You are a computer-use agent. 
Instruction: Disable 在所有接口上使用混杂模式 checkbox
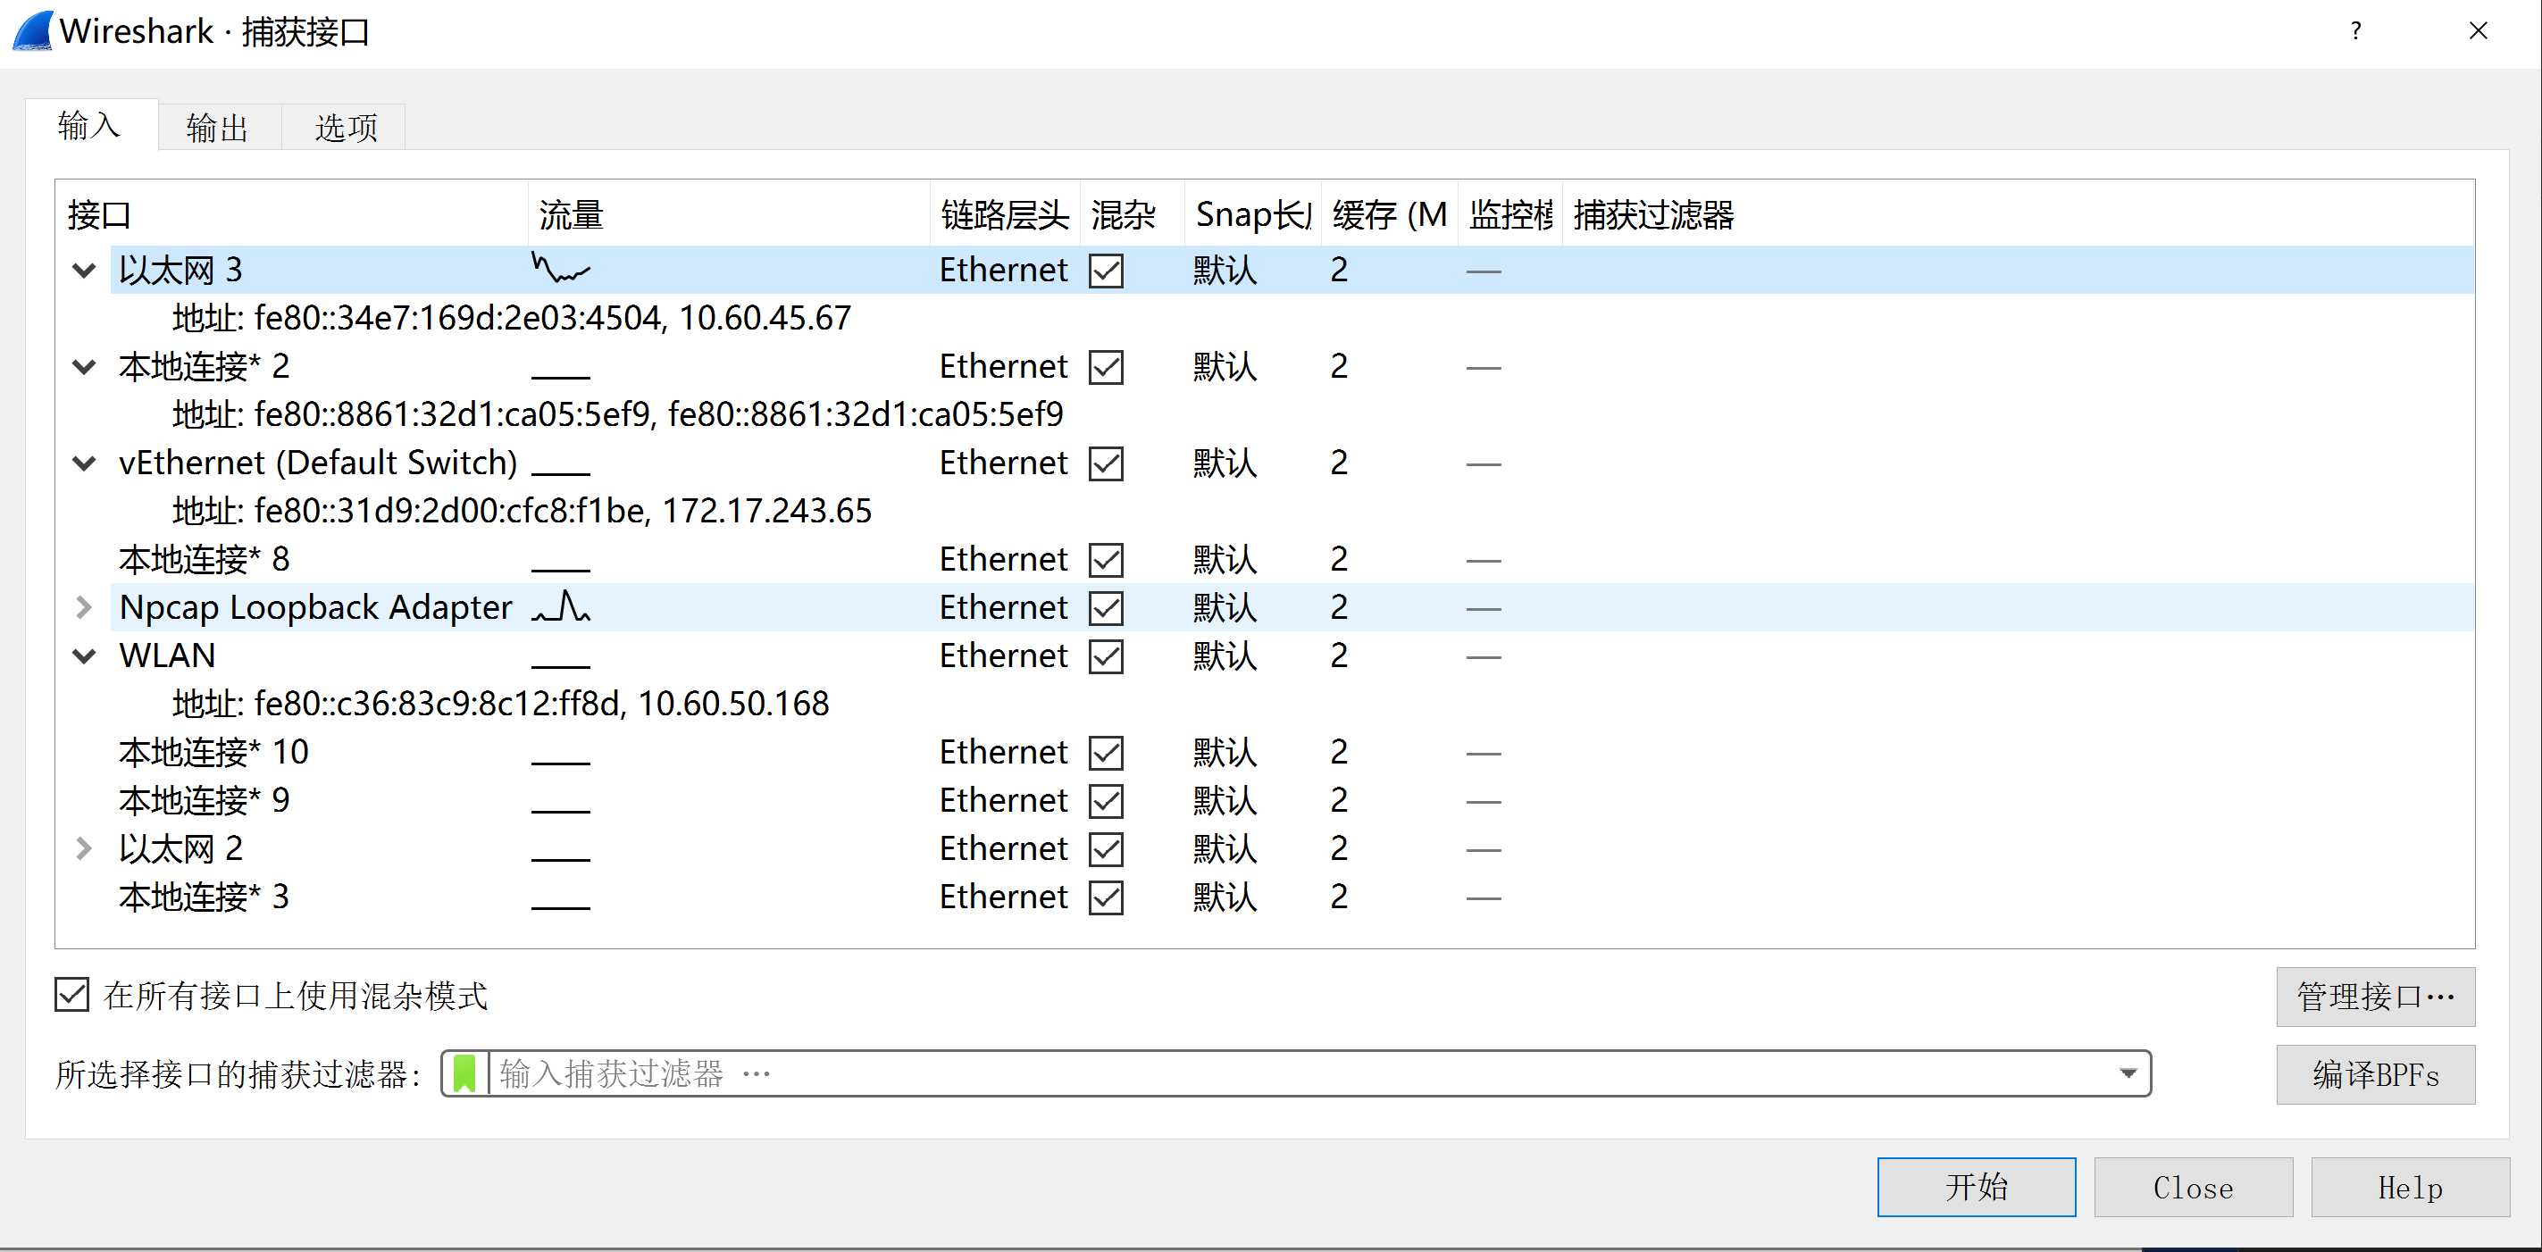(72, 995)
